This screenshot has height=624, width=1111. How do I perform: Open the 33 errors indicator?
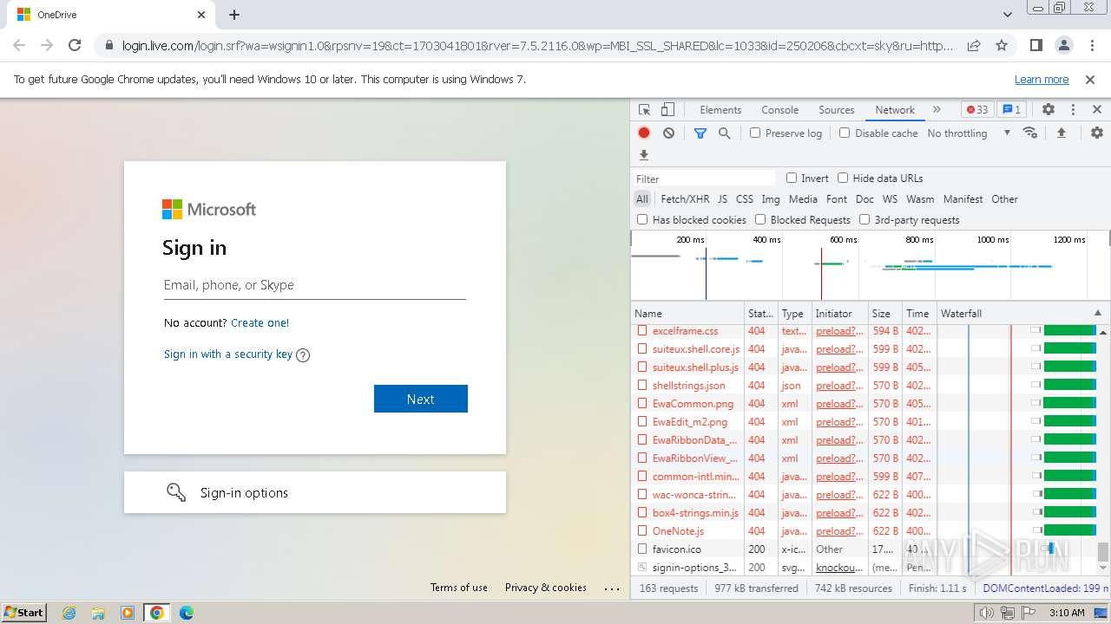point(977,110)
